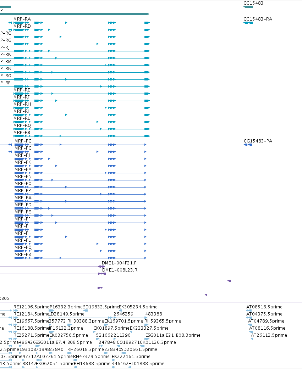302x369 pixels.
Task: Select the AT26112.5prime EST label
Action: [x=269, y=335]
